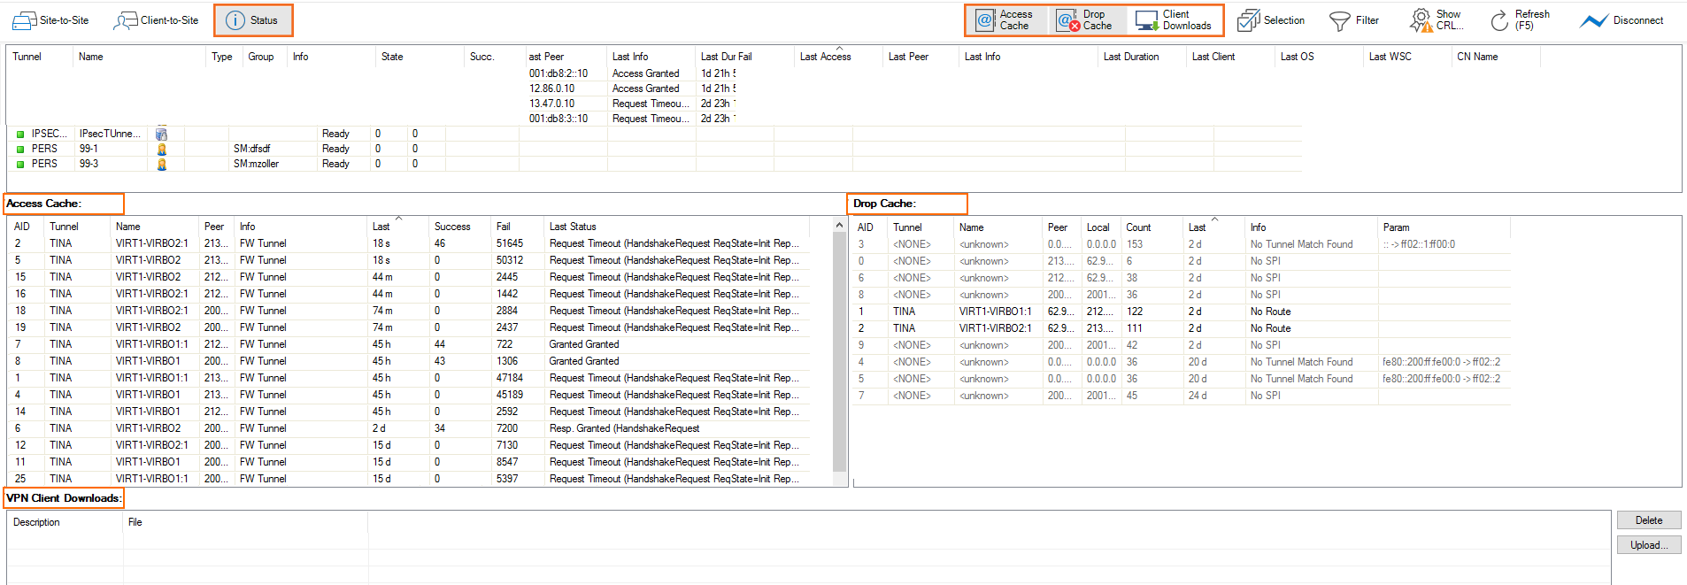Screen dimensions: 1687x585
Task: Open the Site-to-Site view
Action: point(50,20)
